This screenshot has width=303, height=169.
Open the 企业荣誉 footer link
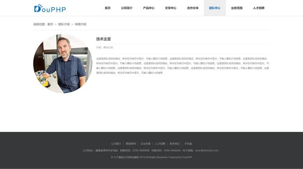click(146, 144)
